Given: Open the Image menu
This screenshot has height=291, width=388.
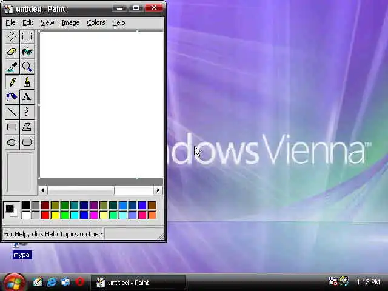Looking at the screenshot, I should pos(70,23).
